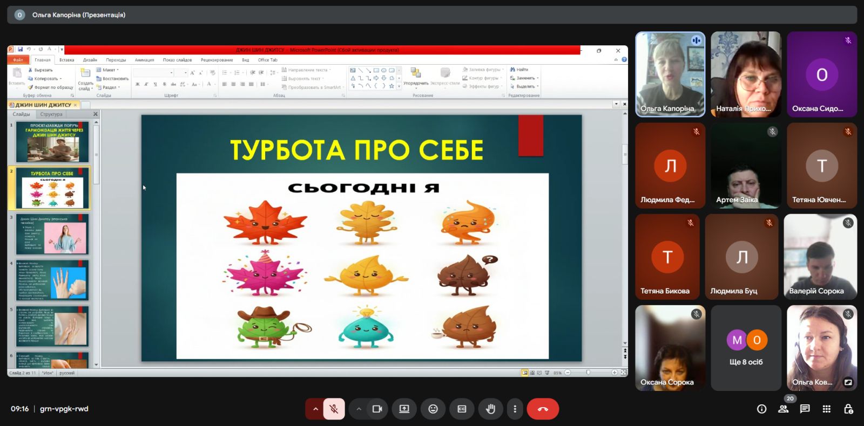The width and height of the screenshot is (864, 426).
Task: Click the zoom slider in PowerPoint status bar
Action: 588,373
